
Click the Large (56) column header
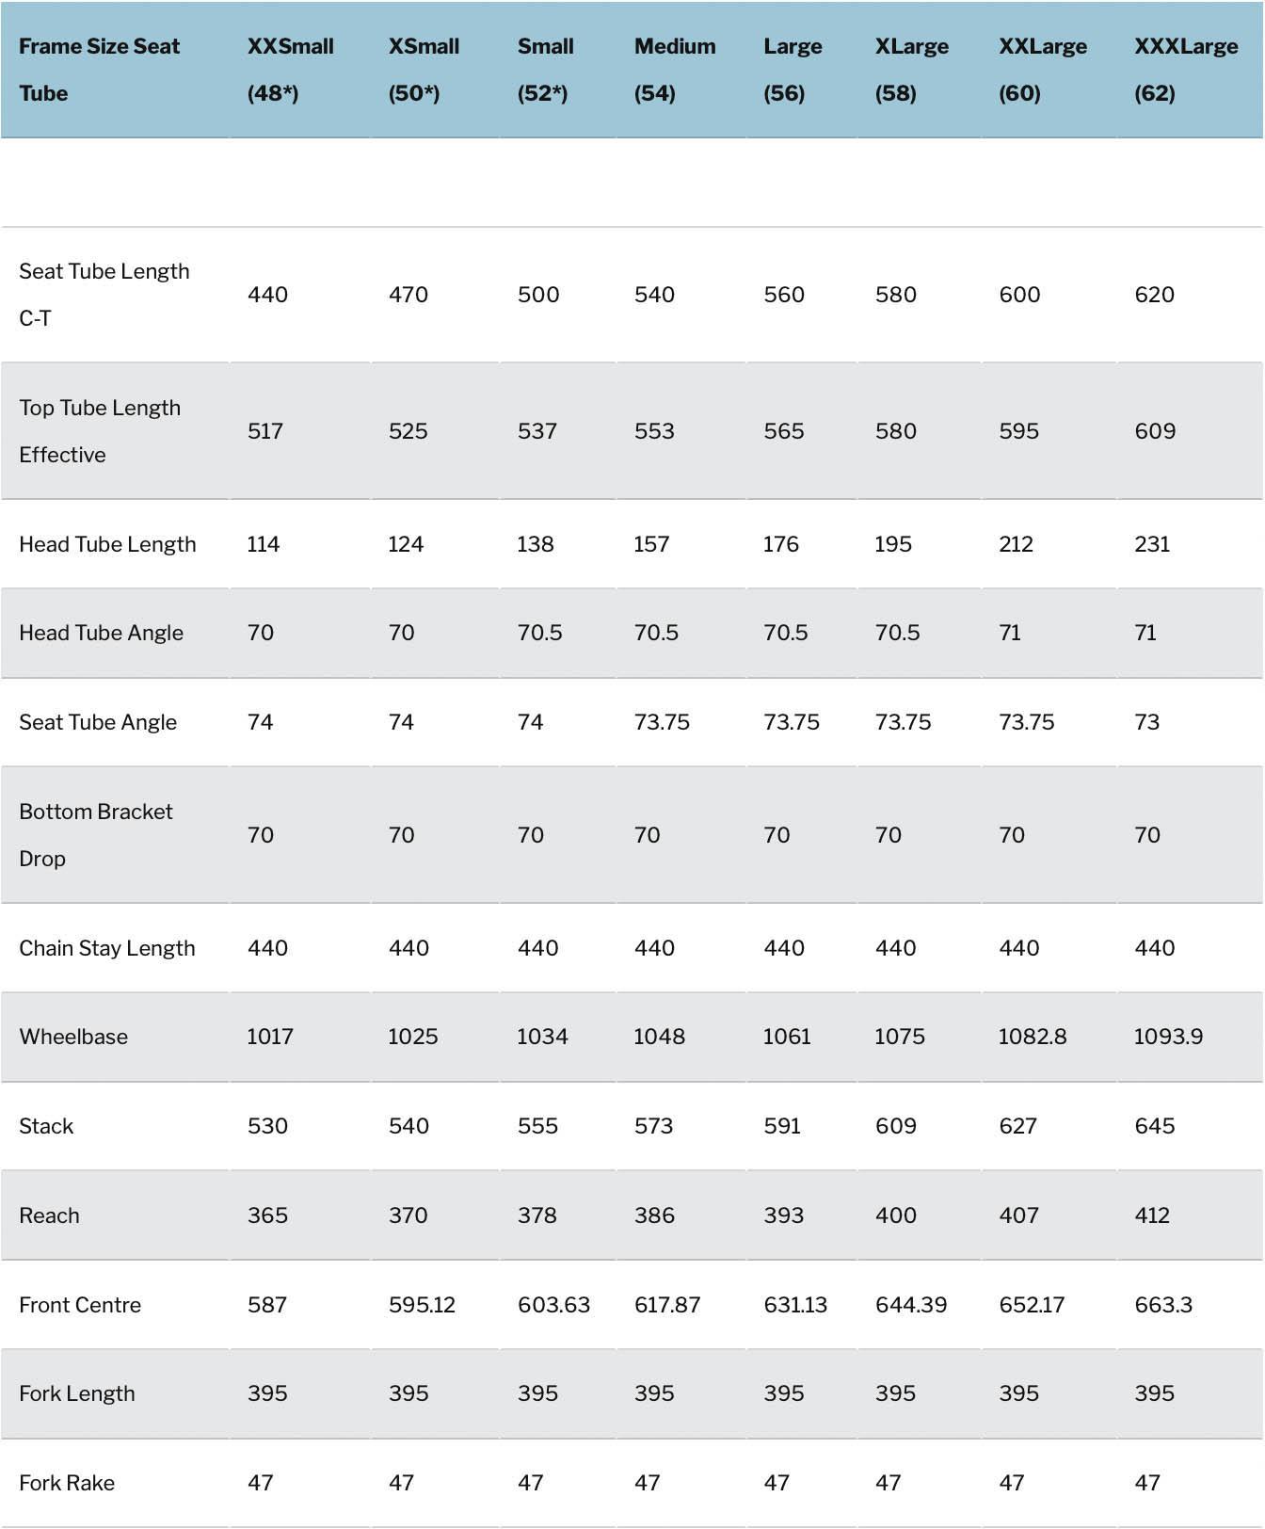tap(793, 70)
